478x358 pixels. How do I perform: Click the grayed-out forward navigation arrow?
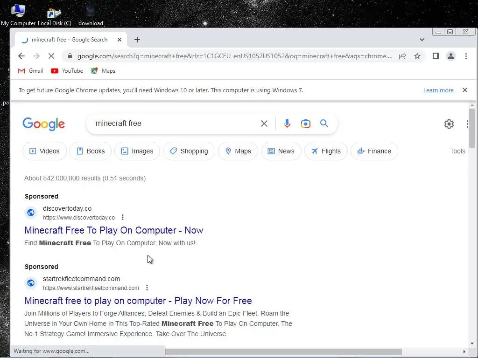pos(36,56)
